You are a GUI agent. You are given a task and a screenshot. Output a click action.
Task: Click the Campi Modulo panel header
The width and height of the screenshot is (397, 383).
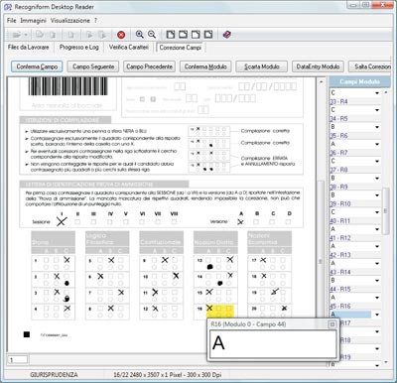pyautogui.click(x=359, y=81)
